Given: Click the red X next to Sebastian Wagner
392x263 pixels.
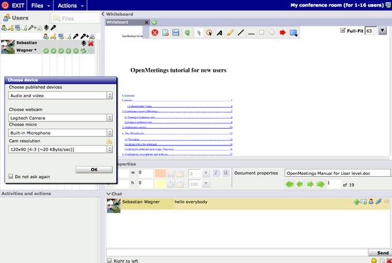Looking at the screenshot, I should pos(90,42).
